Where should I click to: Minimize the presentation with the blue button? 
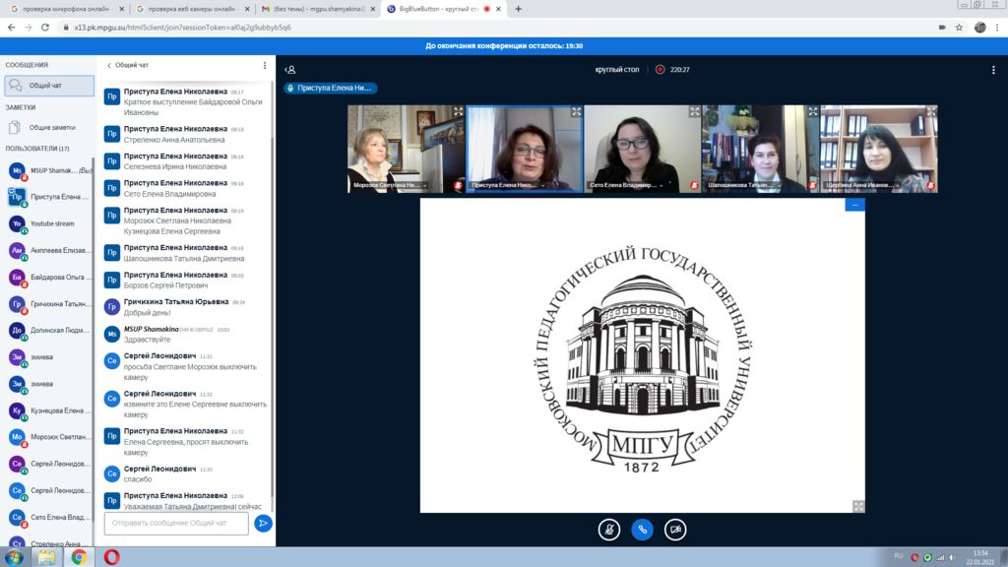tap(854, 205)
